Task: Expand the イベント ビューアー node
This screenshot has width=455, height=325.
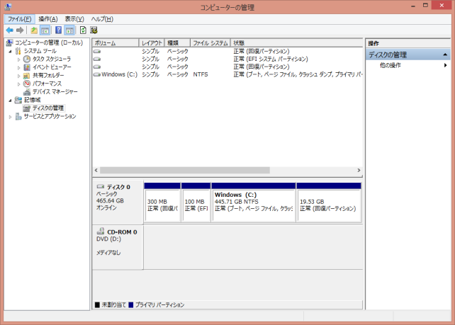Action: [19, 67]
